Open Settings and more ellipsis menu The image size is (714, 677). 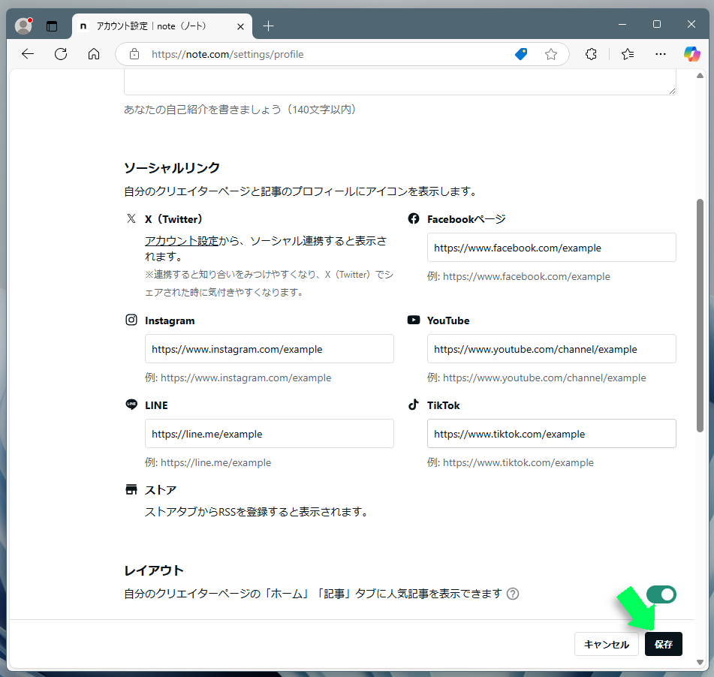click(x=660, y=54)
